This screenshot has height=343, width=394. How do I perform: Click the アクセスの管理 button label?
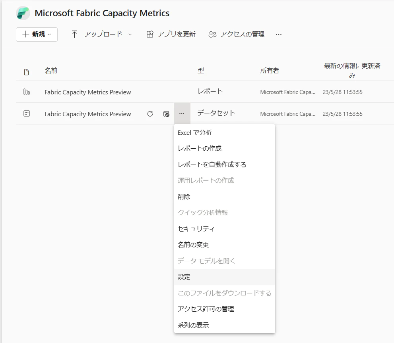coord(243,34)
